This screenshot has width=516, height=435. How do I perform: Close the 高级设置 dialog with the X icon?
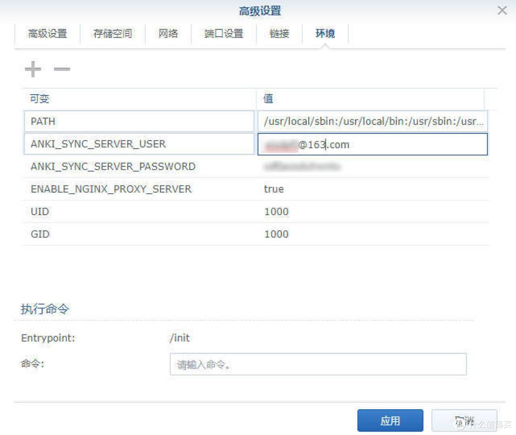(502, 11)
